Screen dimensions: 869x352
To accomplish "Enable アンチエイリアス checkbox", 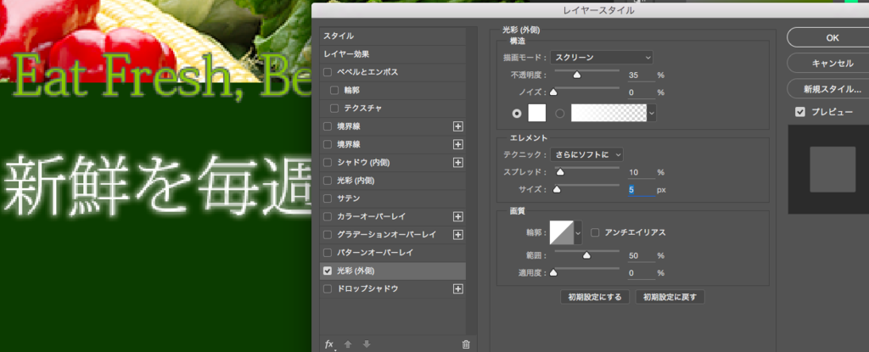I will tap(595, 232).
